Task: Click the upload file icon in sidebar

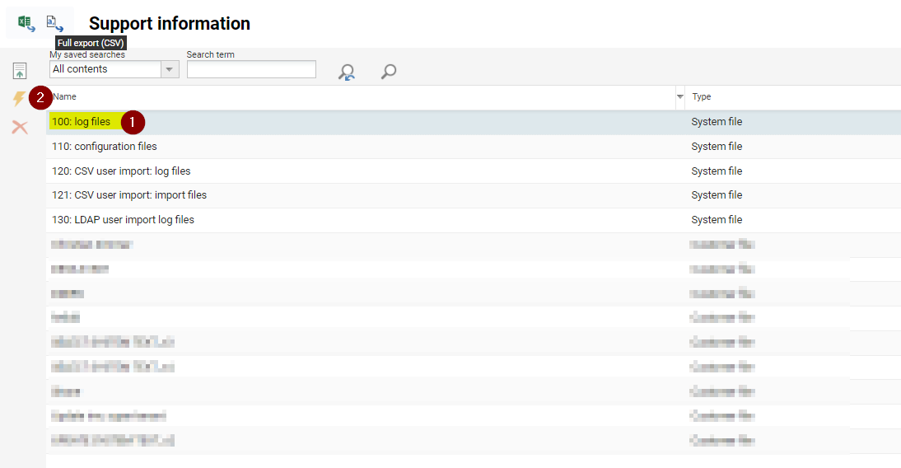Action: click(20, 71)
